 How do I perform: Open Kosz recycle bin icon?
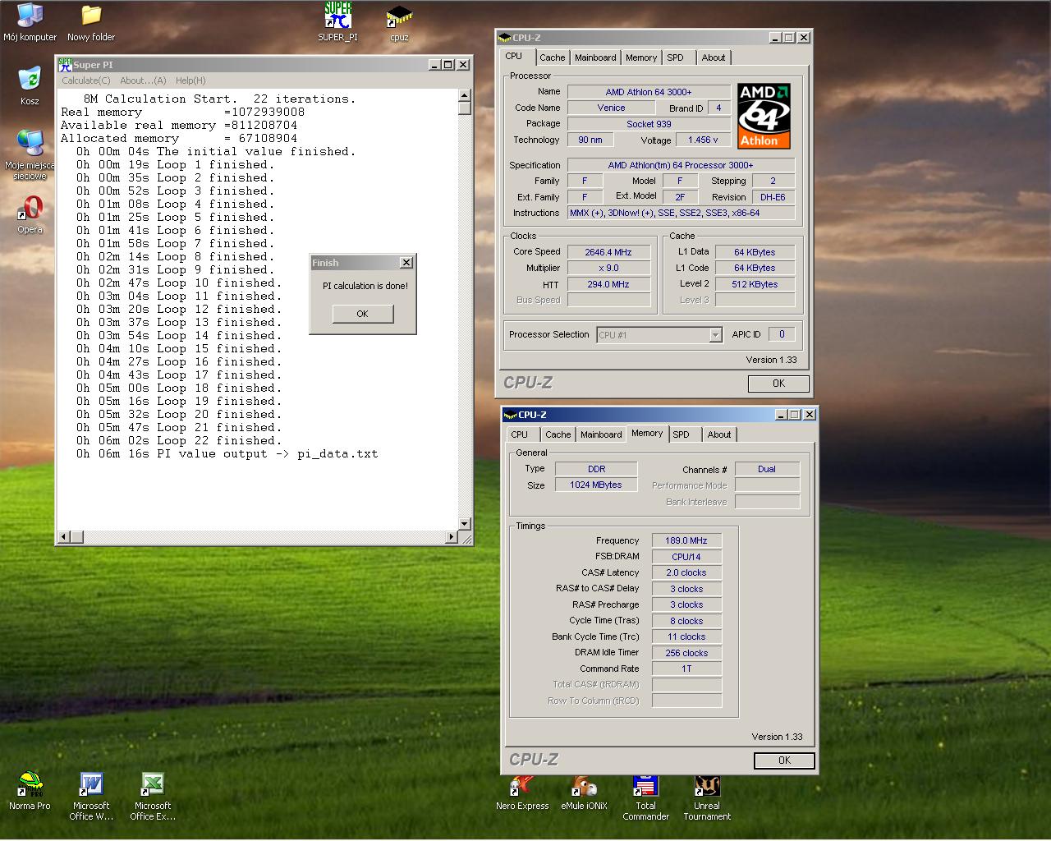(x=30, y=85)
